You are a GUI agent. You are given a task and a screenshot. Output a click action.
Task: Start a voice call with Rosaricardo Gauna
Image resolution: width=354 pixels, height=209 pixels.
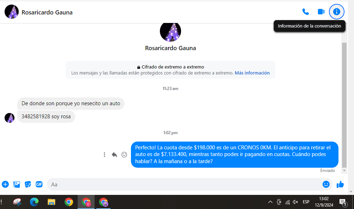[x=306, y=12]
